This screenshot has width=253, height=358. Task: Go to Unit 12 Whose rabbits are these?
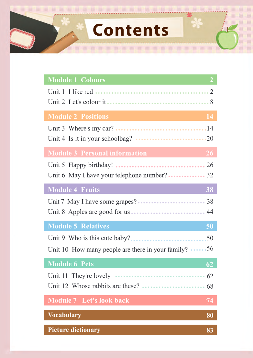(130, 286)
